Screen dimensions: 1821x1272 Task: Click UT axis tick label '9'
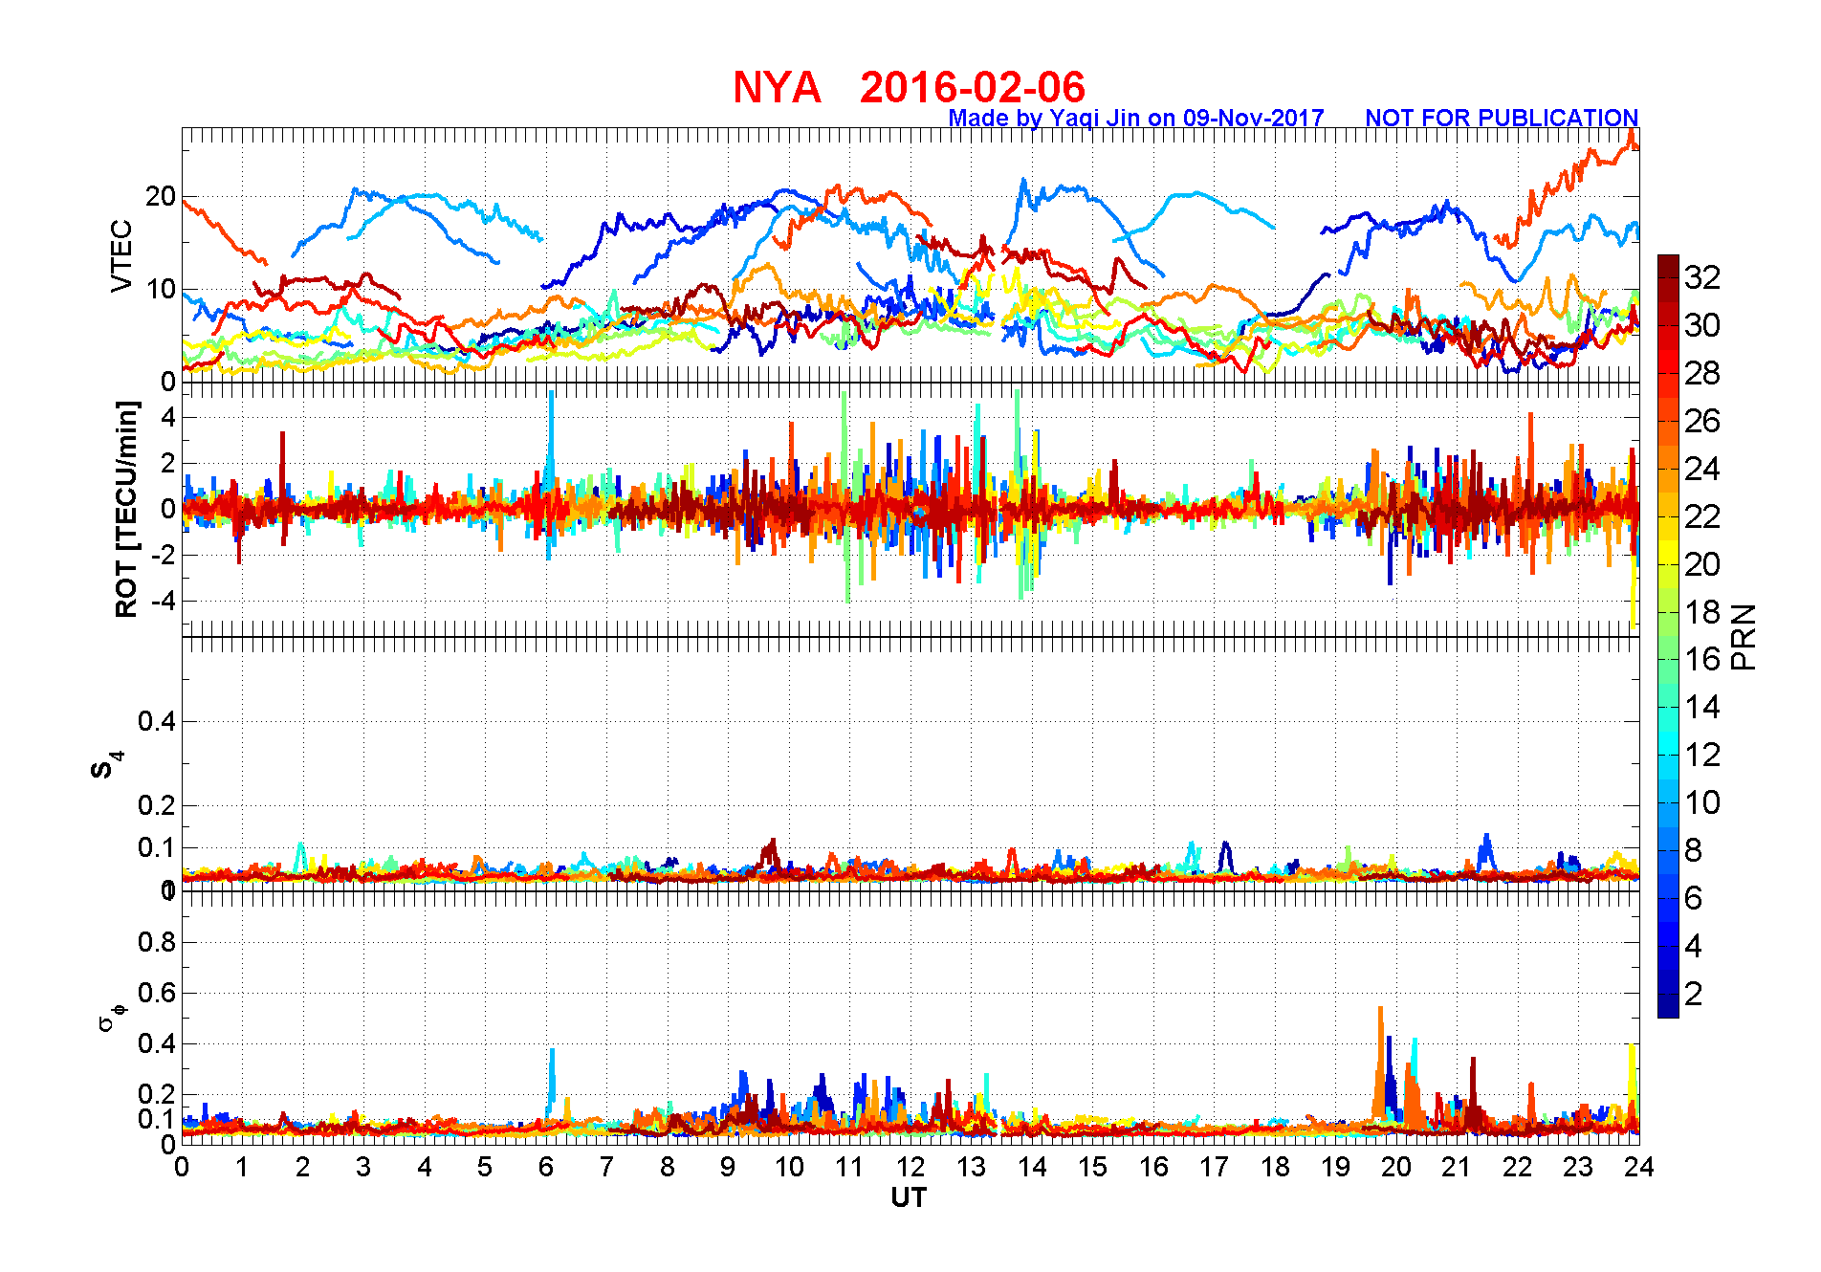point(728,1167)
